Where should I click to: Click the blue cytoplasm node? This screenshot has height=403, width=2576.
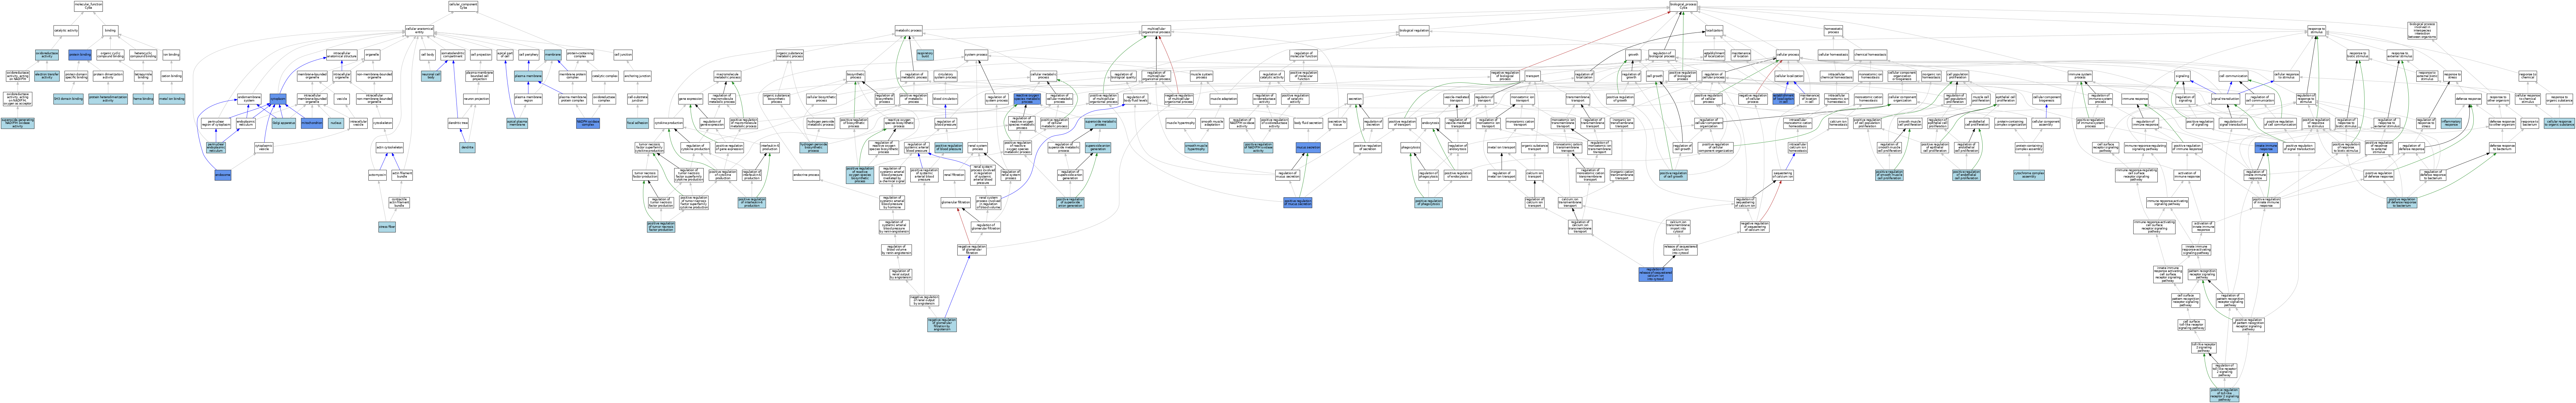click(278, 99)
